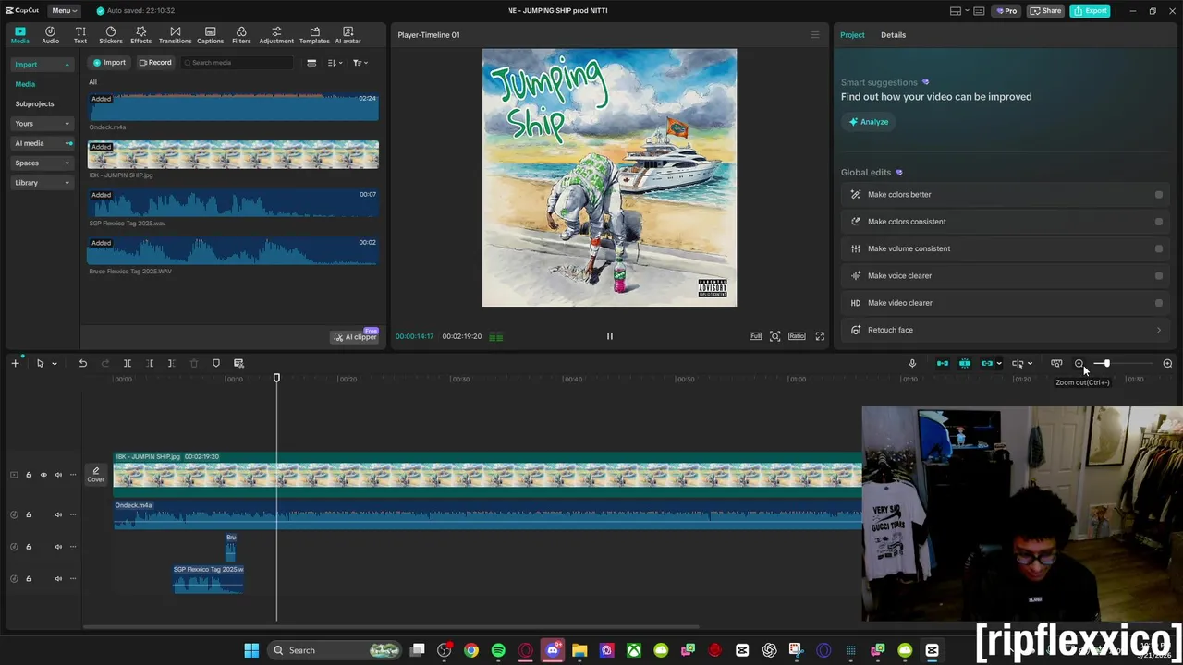Toggle Make colors better
The image size is (1183, 665).
click(1159, 195)
